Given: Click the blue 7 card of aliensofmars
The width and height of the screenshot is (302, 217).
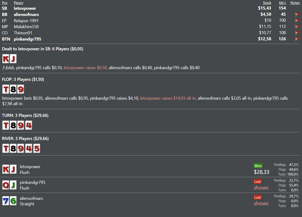Looking at the screenshot, I should tap(6, 201).
